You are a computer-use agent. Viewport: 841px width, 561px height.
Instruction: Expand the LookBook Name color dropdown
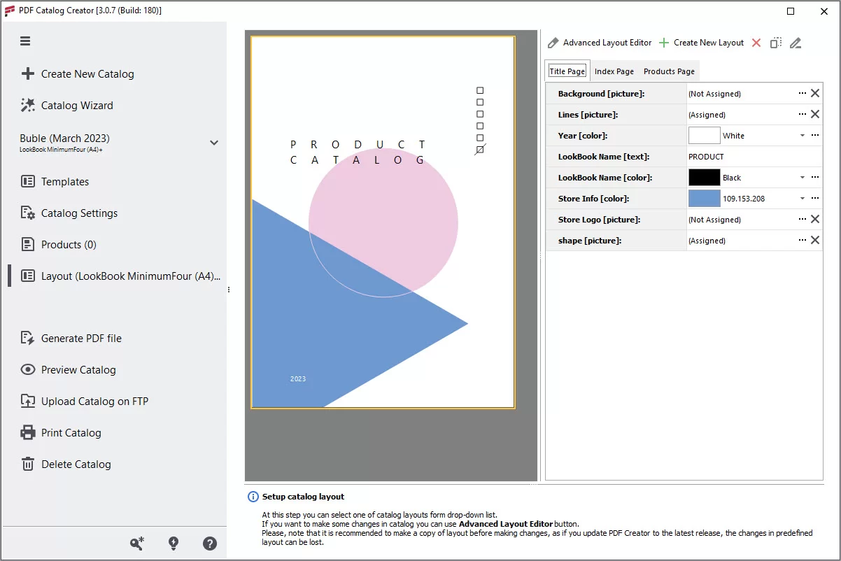point(803,178)
